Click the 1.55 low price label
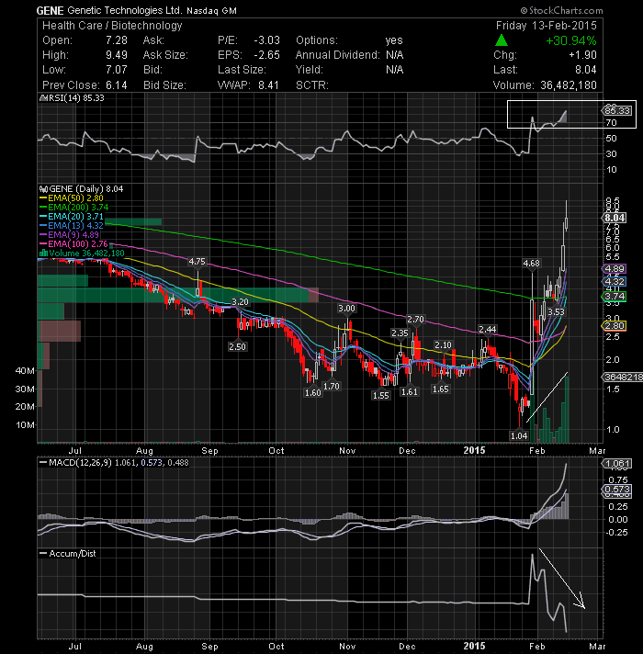The width and height of the screenshot is (643, 654). point(381,395)
